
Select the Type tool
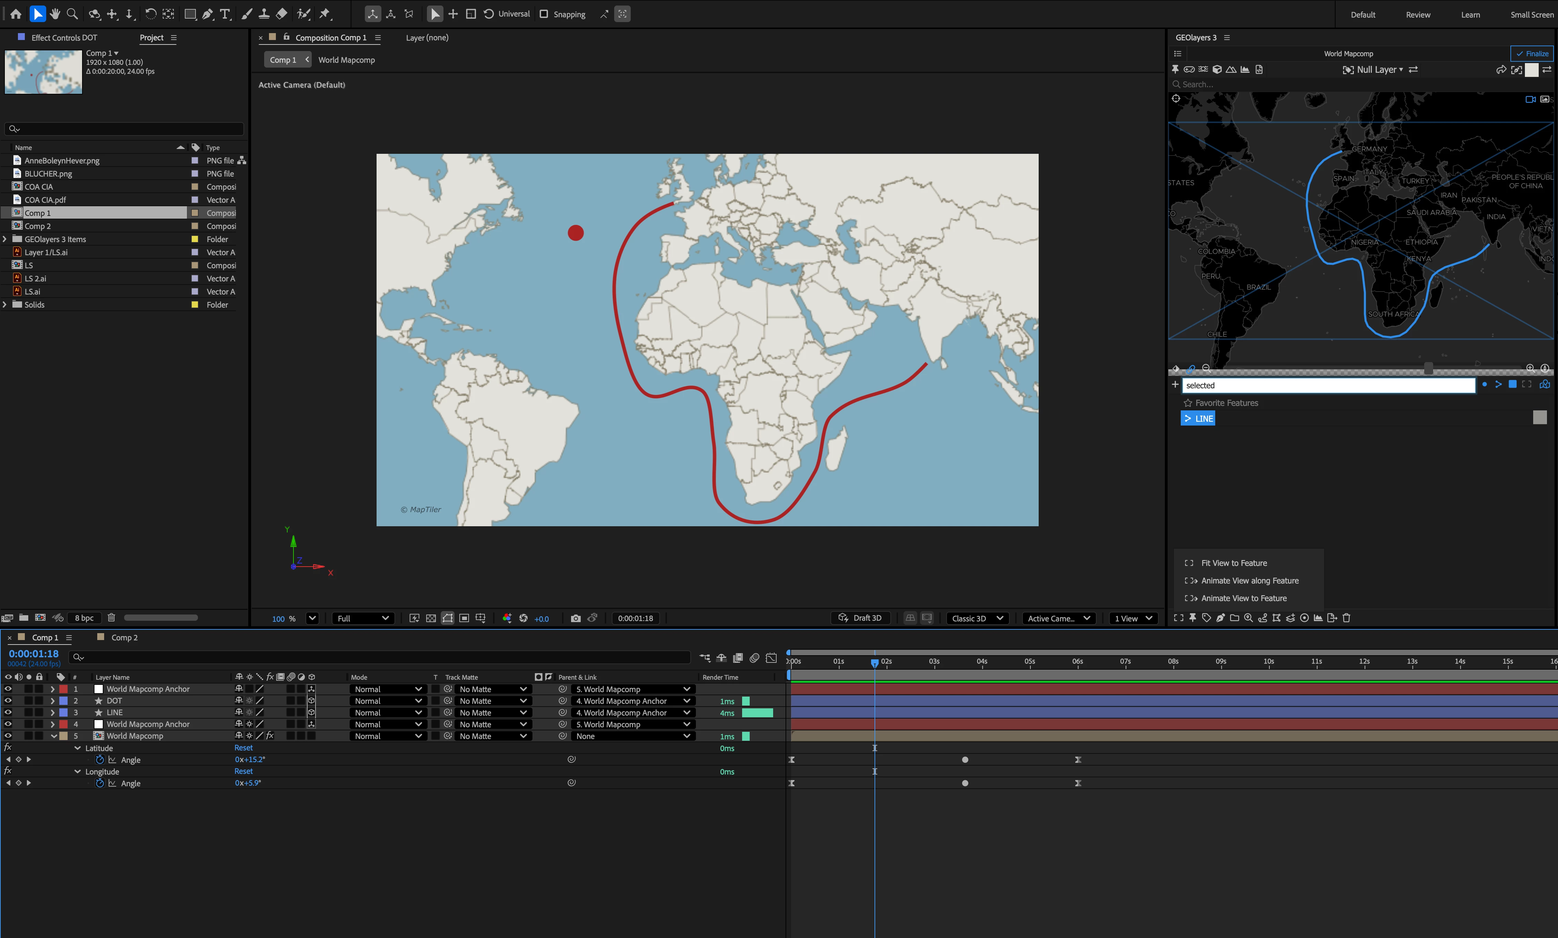coord(225,13)
